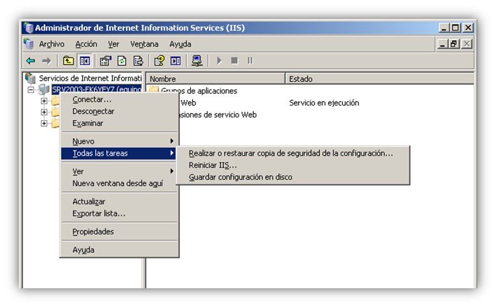This screenshot has height=307, width=496.
Task: Select the 'servicio Web' extensions row
Action: pos(218,115)
